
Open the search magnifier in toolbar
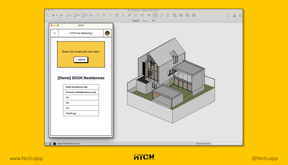point(47,15)
